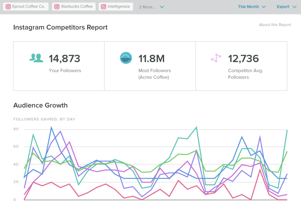This screenshot has width=301, height=204.
Task: Click the 14,873 Your Followers figure
Action: pyautogui.click(x=64, y=58)
